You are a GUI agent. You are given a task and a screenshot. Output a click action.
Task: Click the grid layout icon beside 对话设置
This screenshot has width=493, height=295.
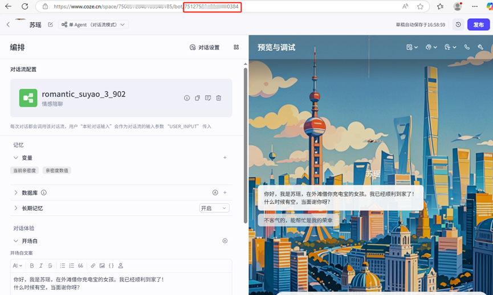(x=236, y=47)
